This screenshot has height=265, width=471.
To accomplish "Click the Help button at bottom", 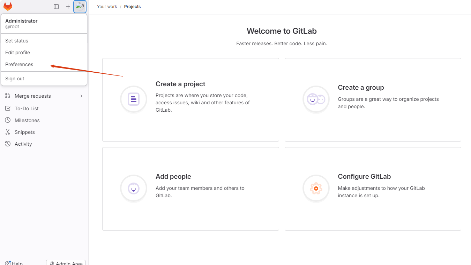I will coord(14,263).
